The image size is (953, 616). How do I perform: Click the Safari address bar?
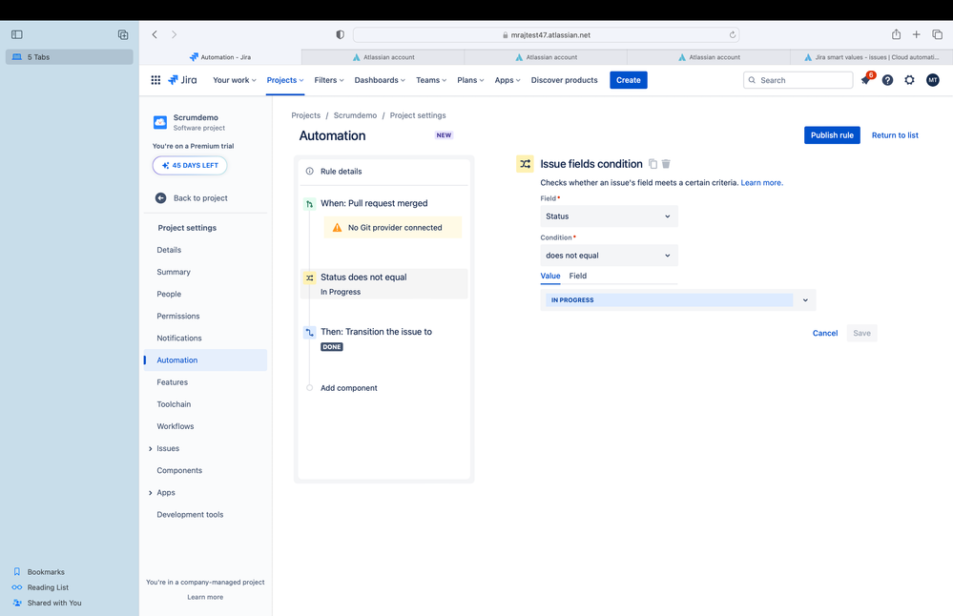point(546,34)
